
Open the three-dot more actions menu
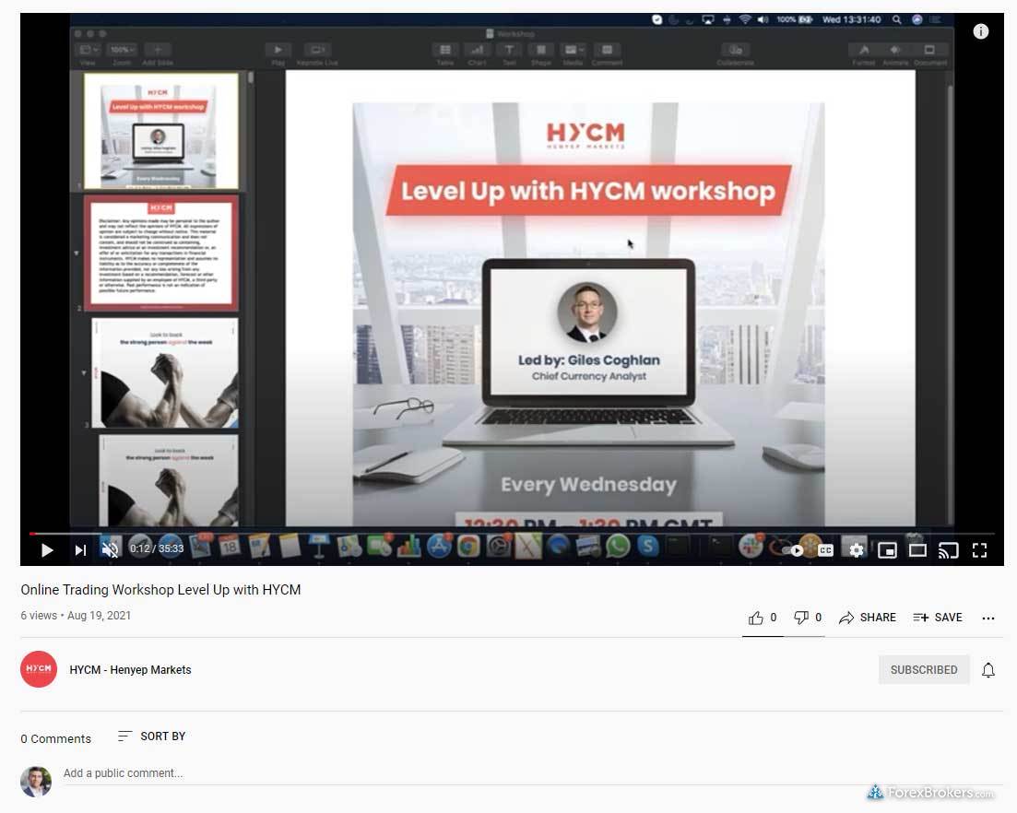[987, 618]
